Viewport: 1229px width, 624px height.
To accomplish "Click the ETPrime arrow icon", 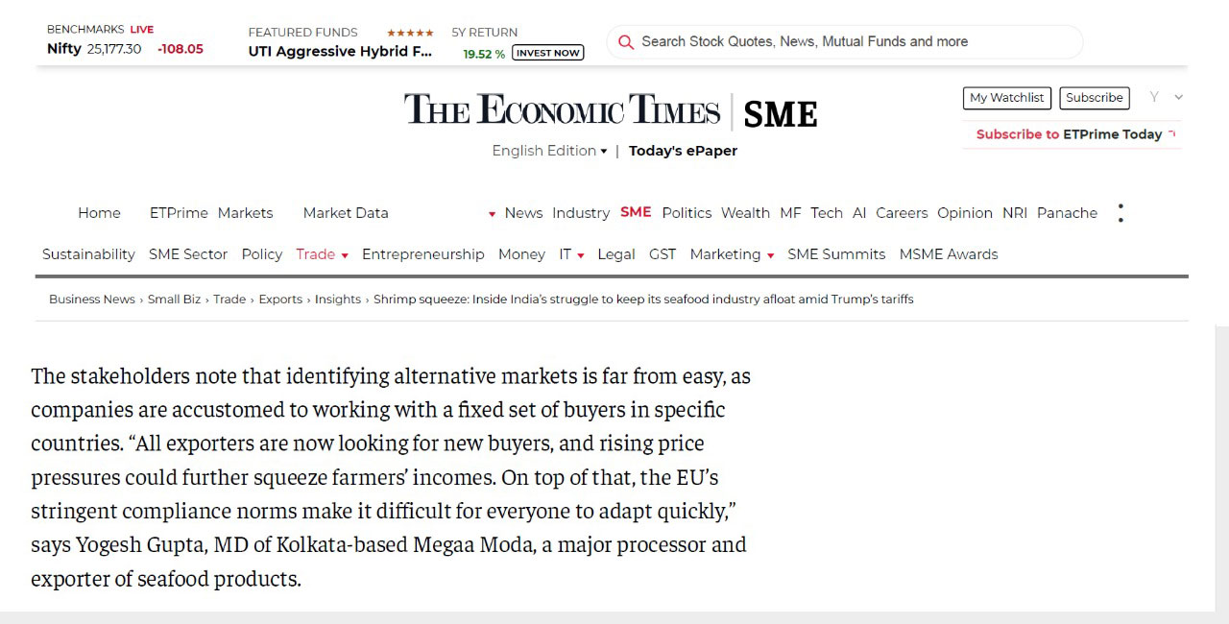I will (1172, 134).
